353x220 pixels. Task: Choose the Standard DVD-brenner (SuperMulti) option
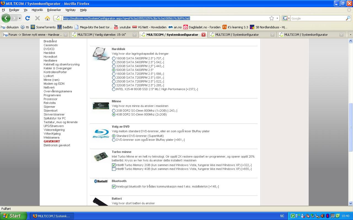[114, 136]
